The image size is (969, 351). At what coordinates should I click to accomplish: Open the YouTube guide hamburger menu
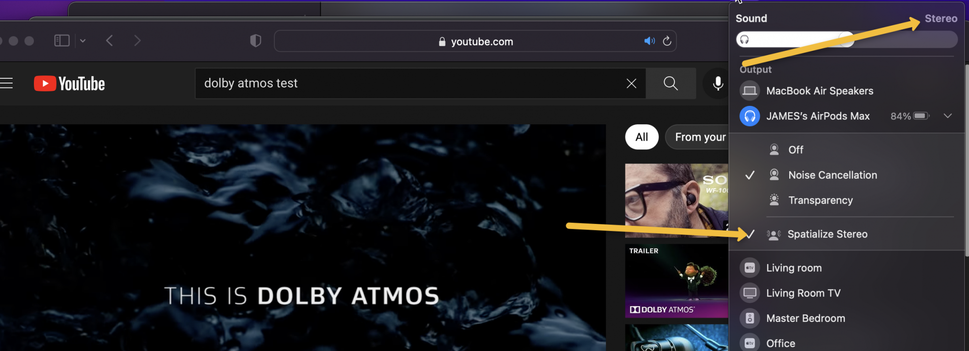(6, 83)
